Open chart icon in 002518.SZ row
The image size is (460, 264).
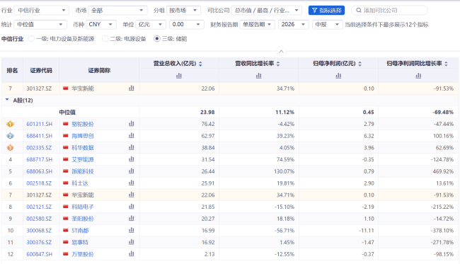(x=132, y=183)
